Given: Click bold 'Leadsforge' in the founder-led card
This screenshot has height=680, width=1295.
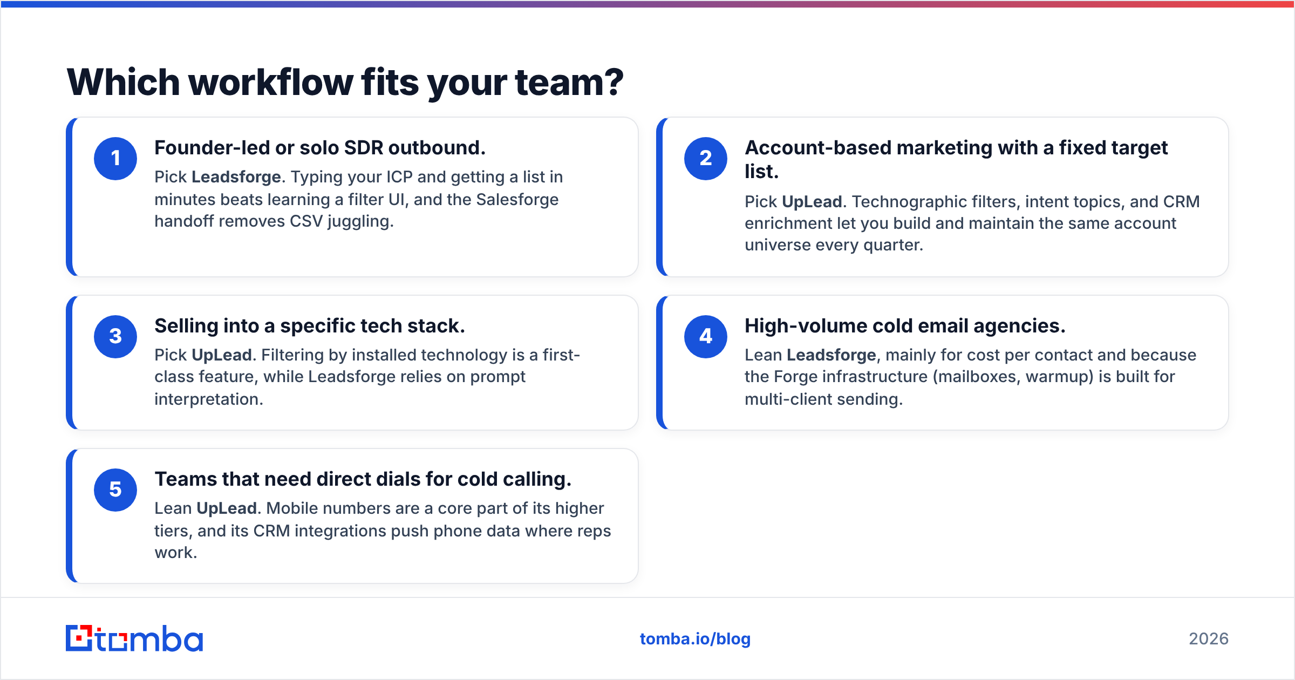Looking at the screenshot, I should (236, 177).
